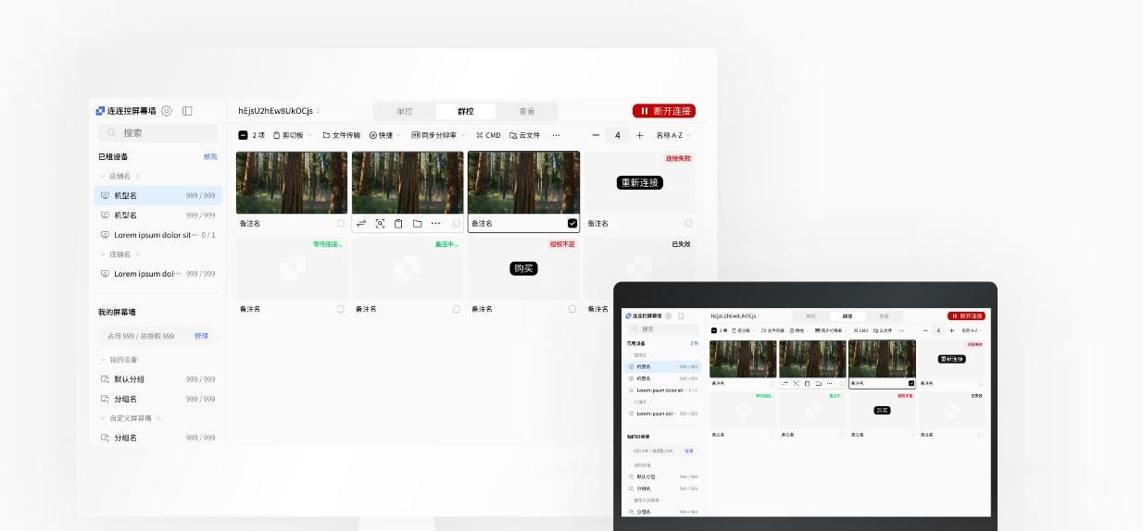This screenshot has width=1143, height=531.
Task: Add custom screen wall with plus icon
Action: [158, 418]
